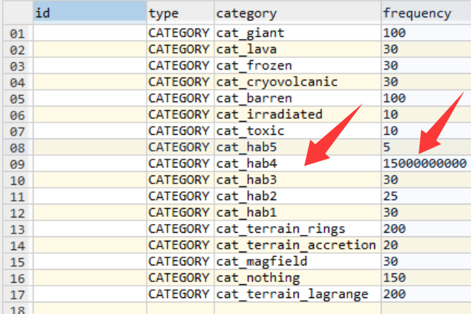Click the cat_cryovolcanic category cell
The image size is (471, 314).
point(298,82)
